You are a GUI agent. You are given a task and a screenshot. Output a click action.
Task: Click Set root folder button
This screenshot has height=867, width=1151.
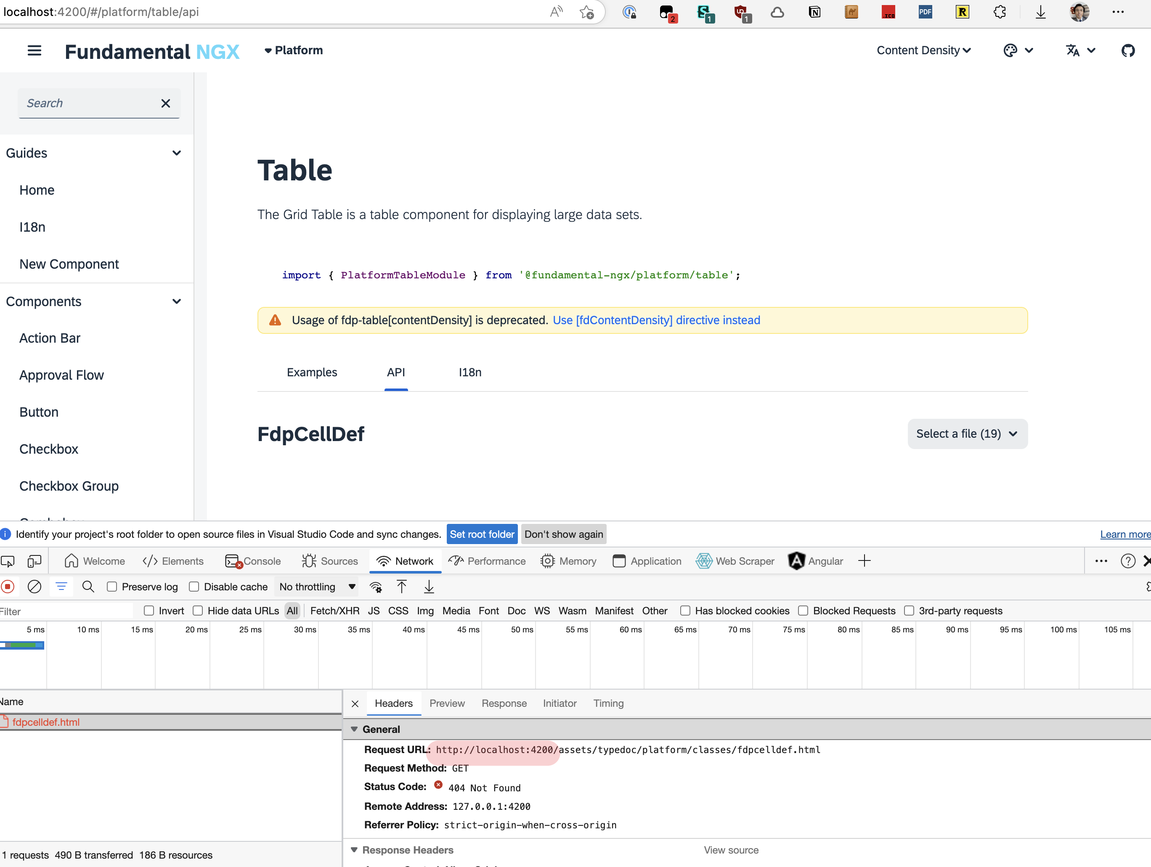click(482, 534)
